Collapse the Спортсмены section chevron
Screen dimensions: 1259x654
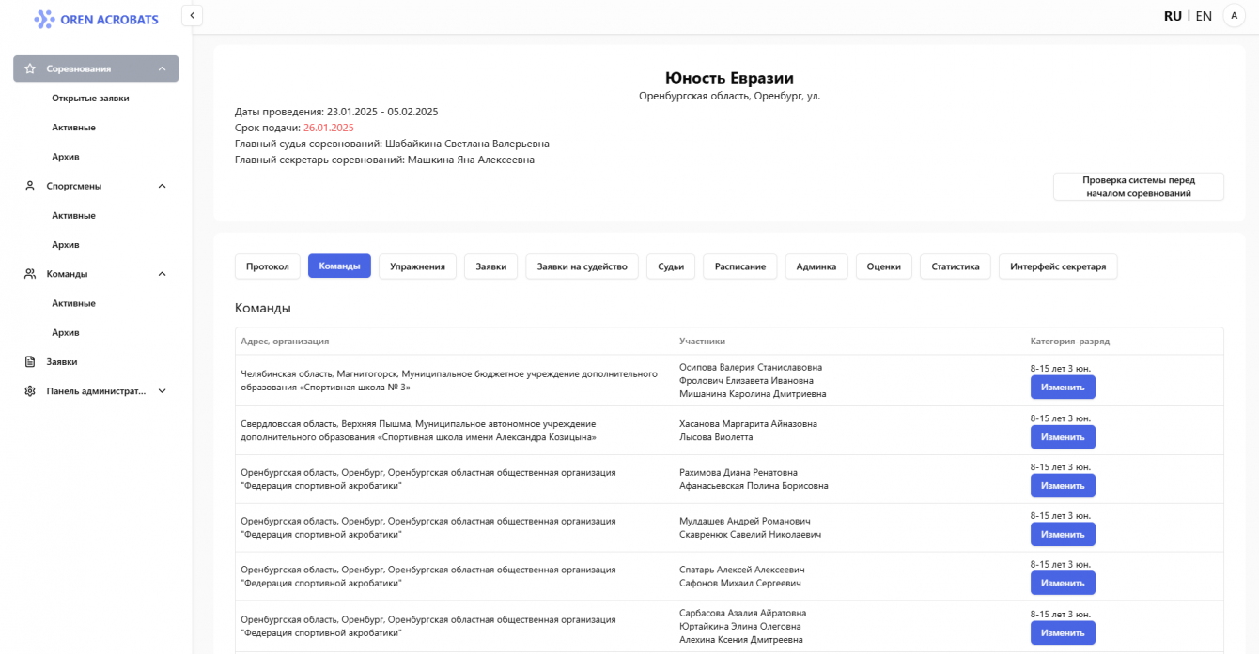click(162, 186)
